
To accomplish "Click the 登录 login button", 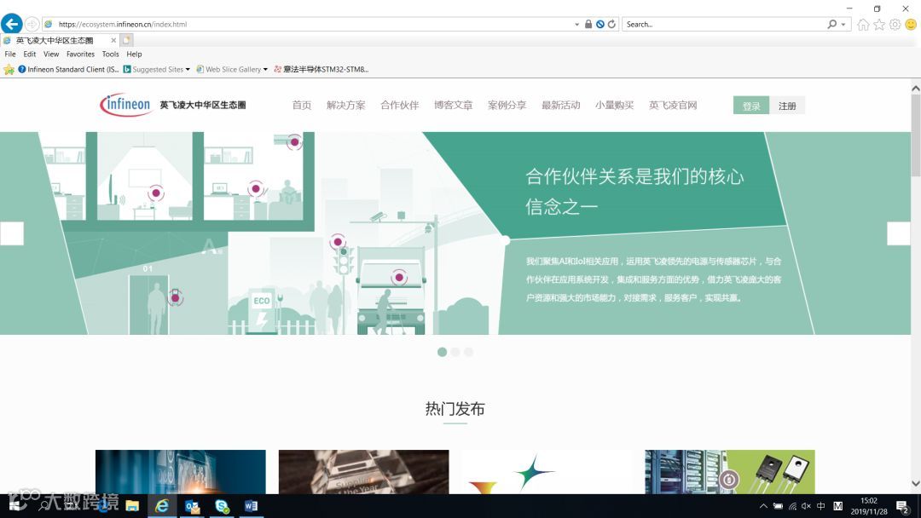I will coord(751,106).
